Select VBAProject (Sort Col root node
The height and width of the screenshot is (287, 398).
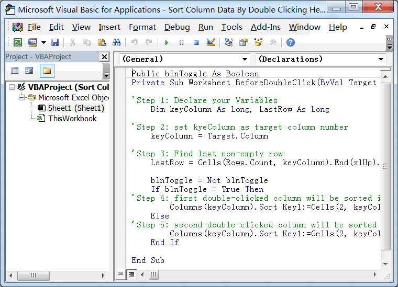pos(68,87)
